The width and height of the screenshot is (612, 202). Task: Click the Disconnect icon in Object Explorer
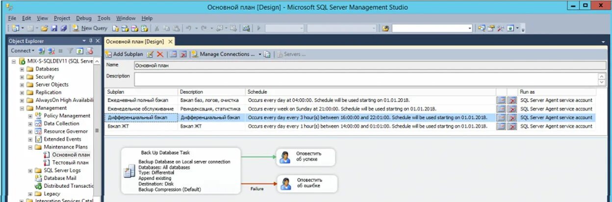click(x=51, y=51)
